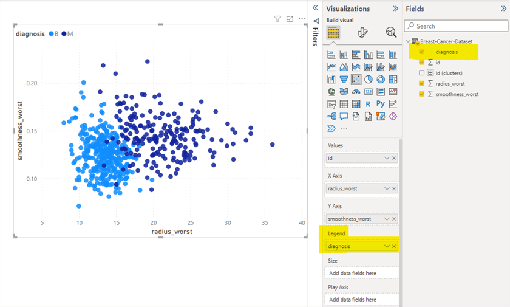Open dropdown for radius_worst in X Axis
Viewport: 510px width, 307px height.
point(387,188)
